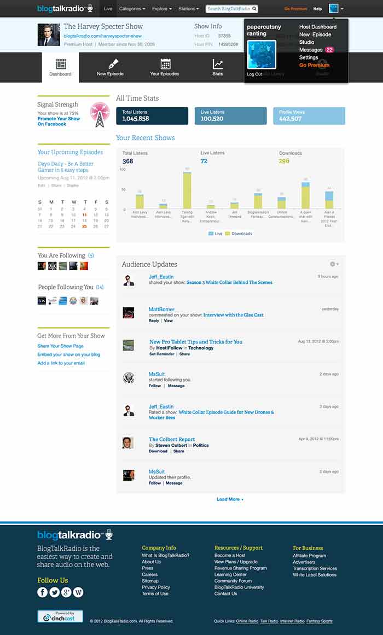Click Colbert Report host avatar
Image resolution: width=383 pixels, height=635 pixels.
[128, 442]
